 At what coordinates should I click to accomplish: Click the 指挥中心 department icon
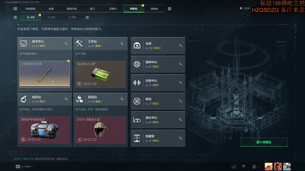tap(137, 64)
